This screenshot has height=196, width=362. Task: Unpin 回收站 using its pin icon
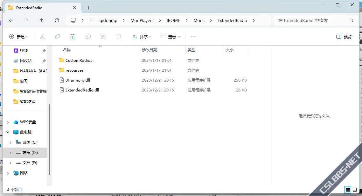coord(44,61)
